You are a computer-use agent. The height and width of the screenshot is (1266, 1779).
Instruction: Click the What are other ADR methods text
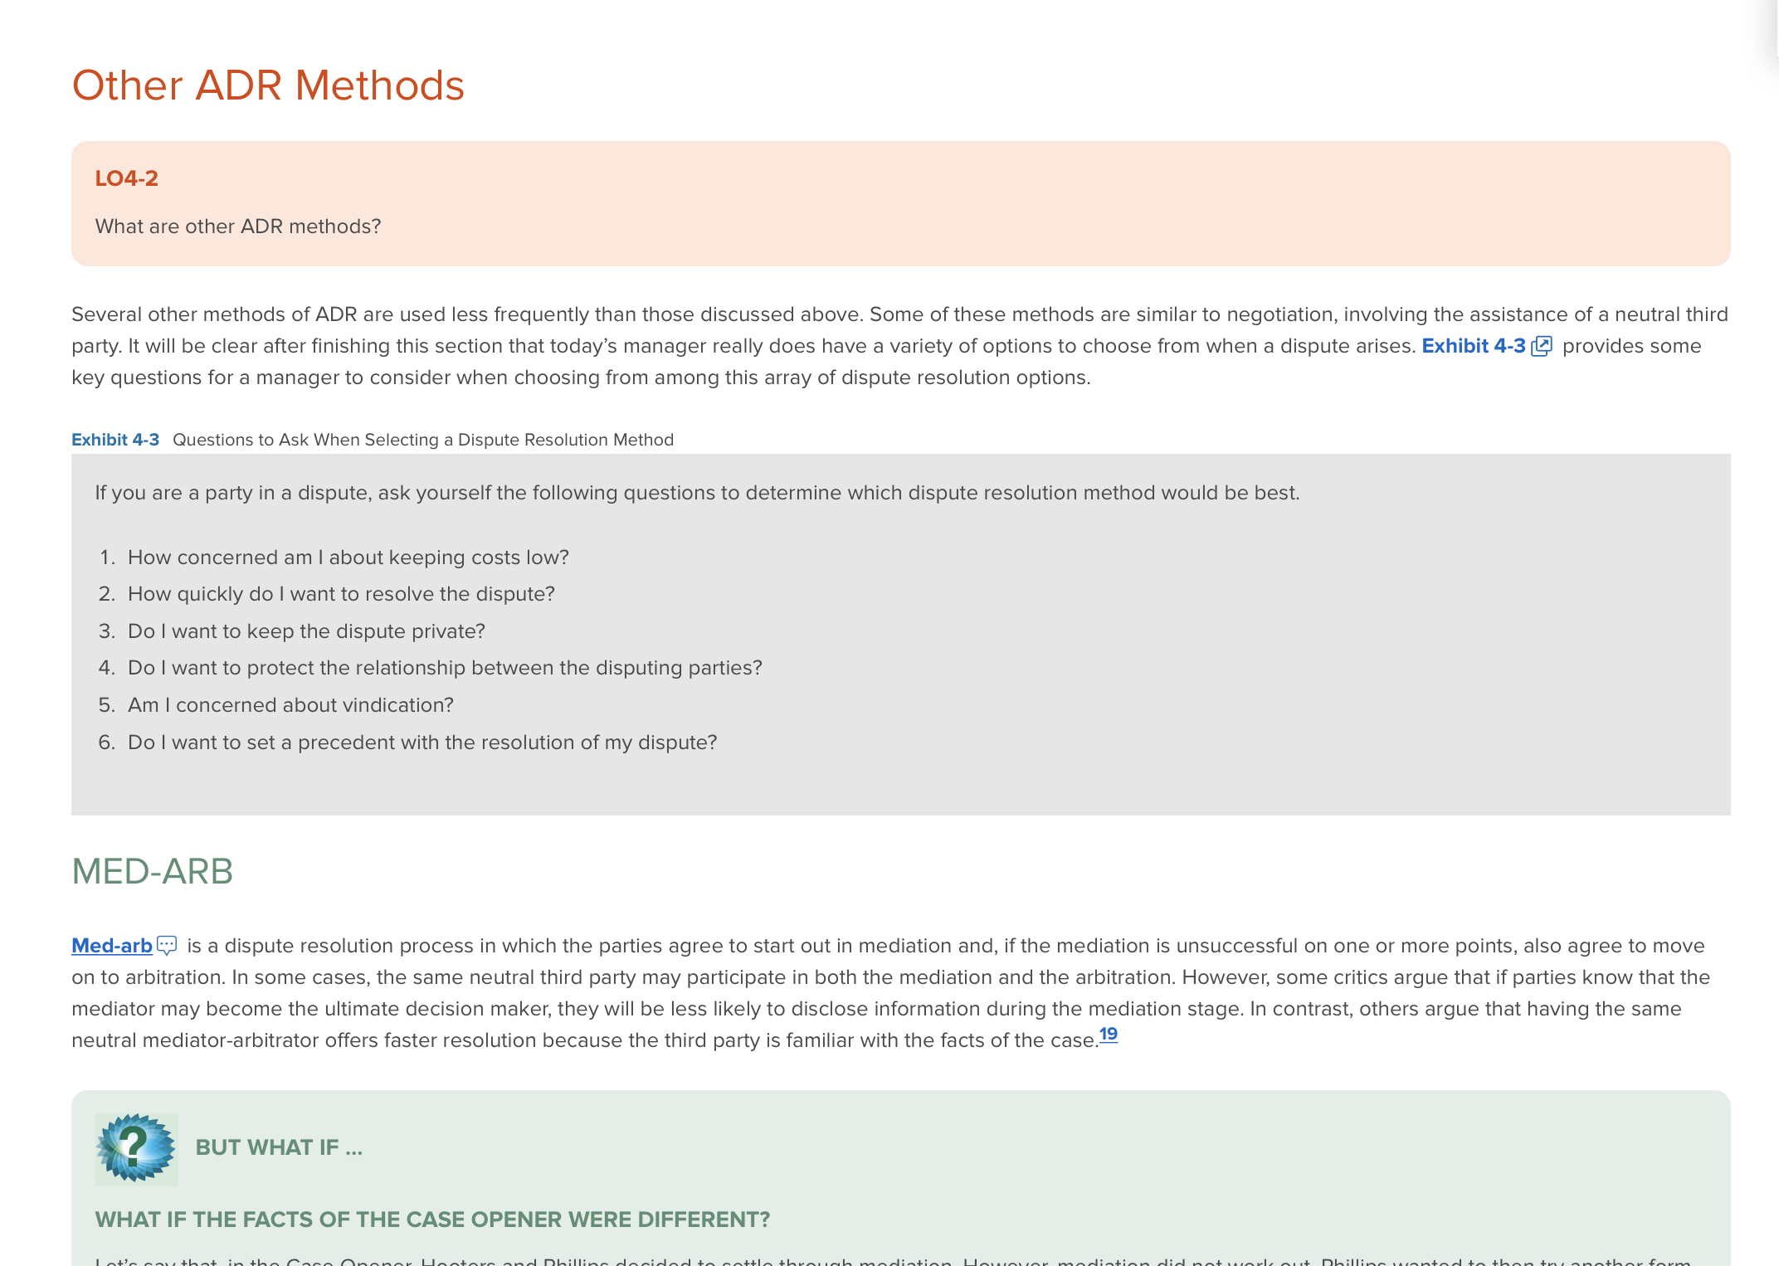[x=238, y=226]
